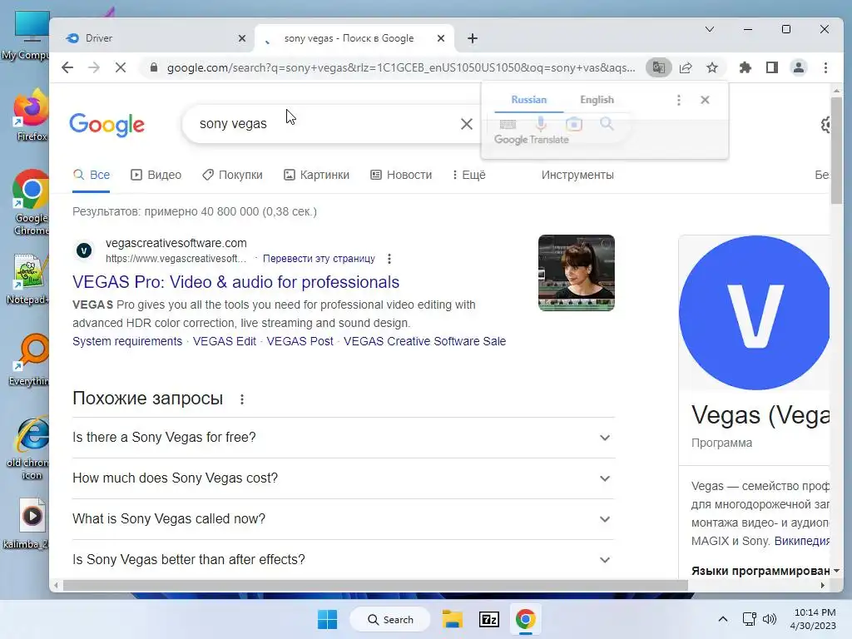Click the browser forward arrow
This screenshot has height=639, width=852.
[x=94, y=67]
